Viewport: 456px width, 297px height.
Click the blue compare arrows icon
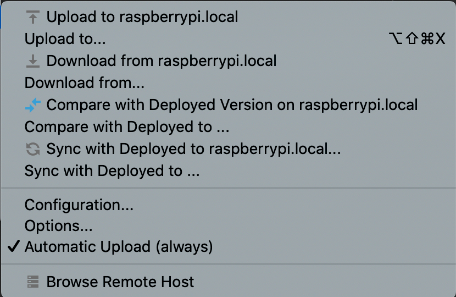pos(33,105)
